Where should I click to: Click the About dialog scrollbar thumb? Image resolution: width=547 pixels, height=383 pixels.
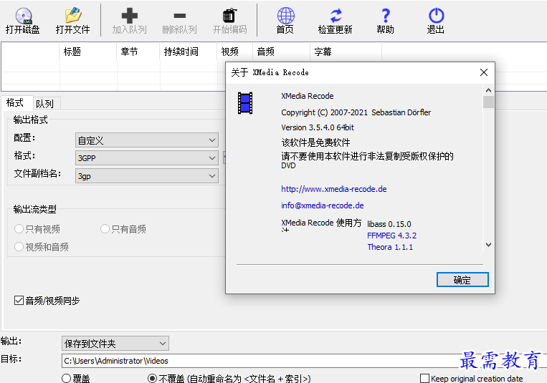pos(488,102)
